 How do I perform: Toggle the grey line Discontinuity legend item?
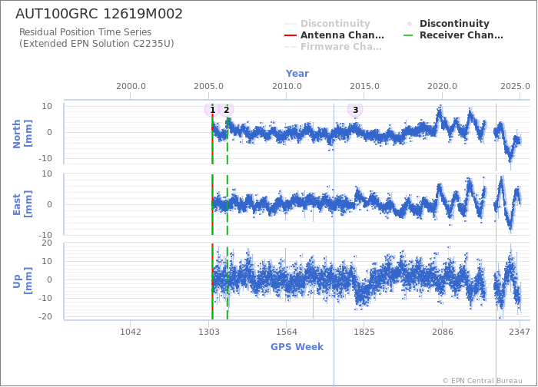(327, 24)
